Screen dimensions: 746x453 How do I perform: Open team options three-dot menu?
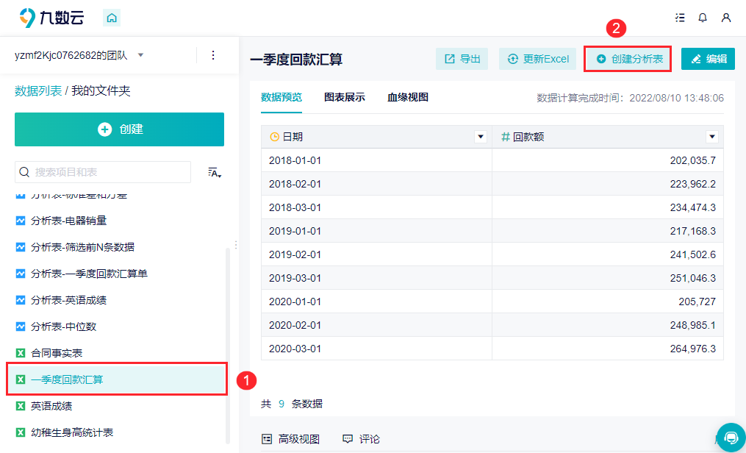[213, 55]
